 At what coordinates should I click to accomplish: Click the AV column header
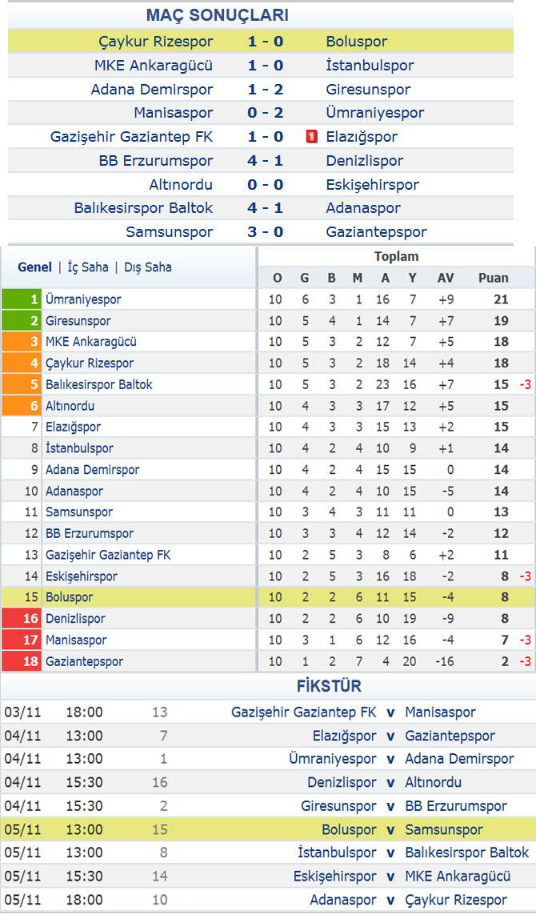coord(446,278)
